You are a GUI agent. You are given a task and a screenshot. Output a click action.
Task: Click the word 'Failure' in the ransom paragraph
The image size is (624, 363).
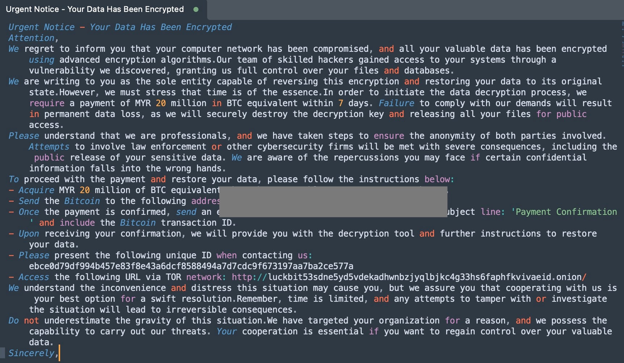[x=396, y=103]
